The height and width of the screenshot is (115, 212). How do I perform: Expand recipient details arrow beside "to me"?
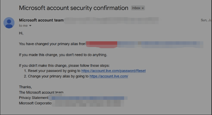coord(30,26)
